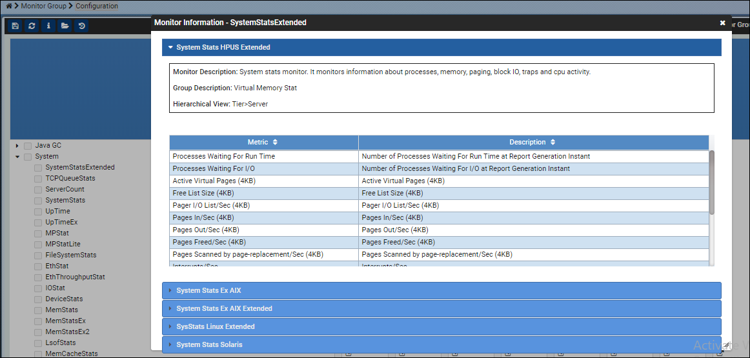This screenshot has width=750, height=358.
Task: Click the Group Description Virtual Memory Stat text
Action: [x=235, y=88]
